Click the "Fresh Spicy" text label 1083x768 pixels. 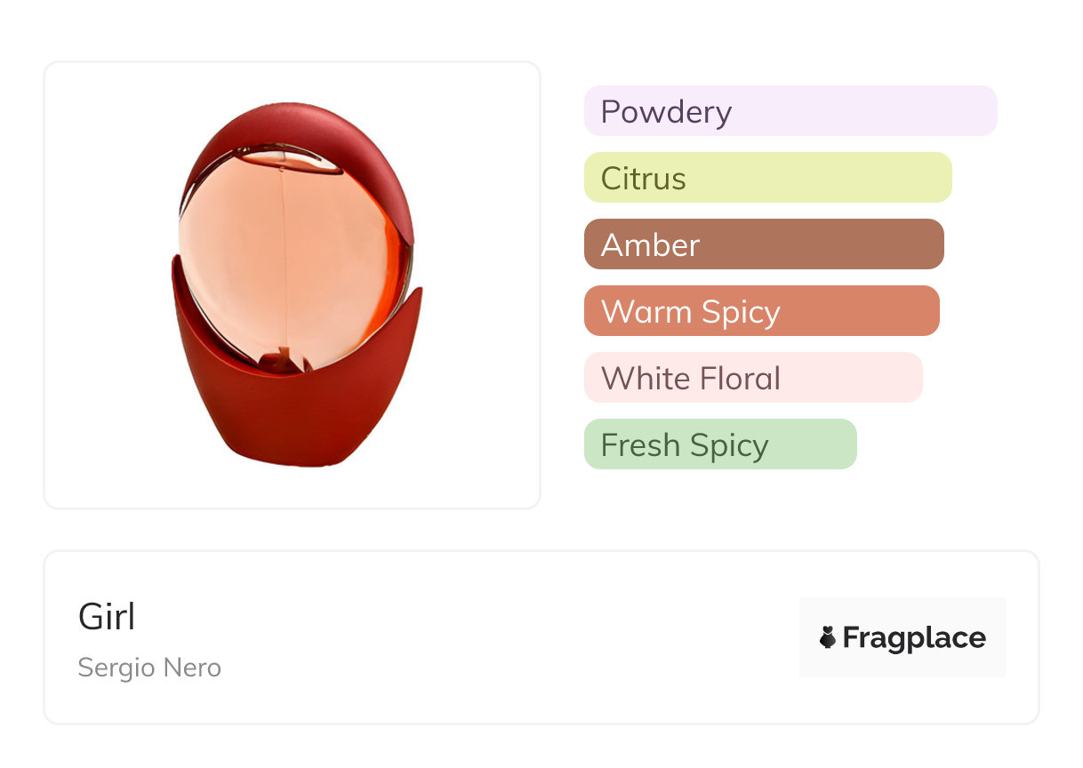[684, 445]
